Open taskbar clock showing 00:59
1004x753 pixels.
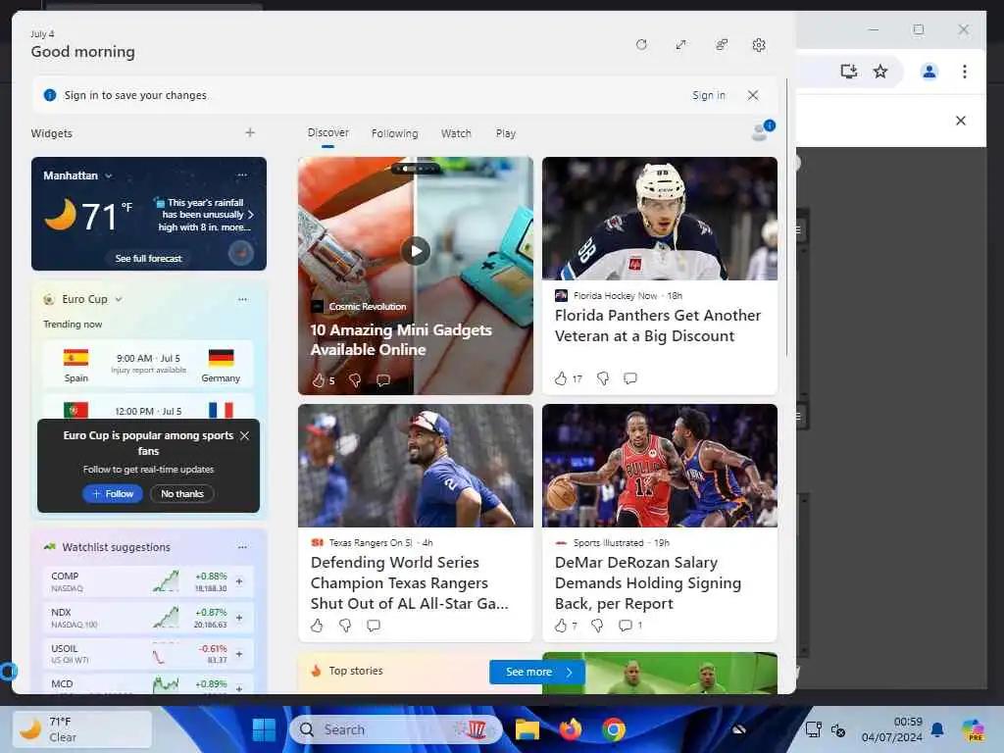892,729
